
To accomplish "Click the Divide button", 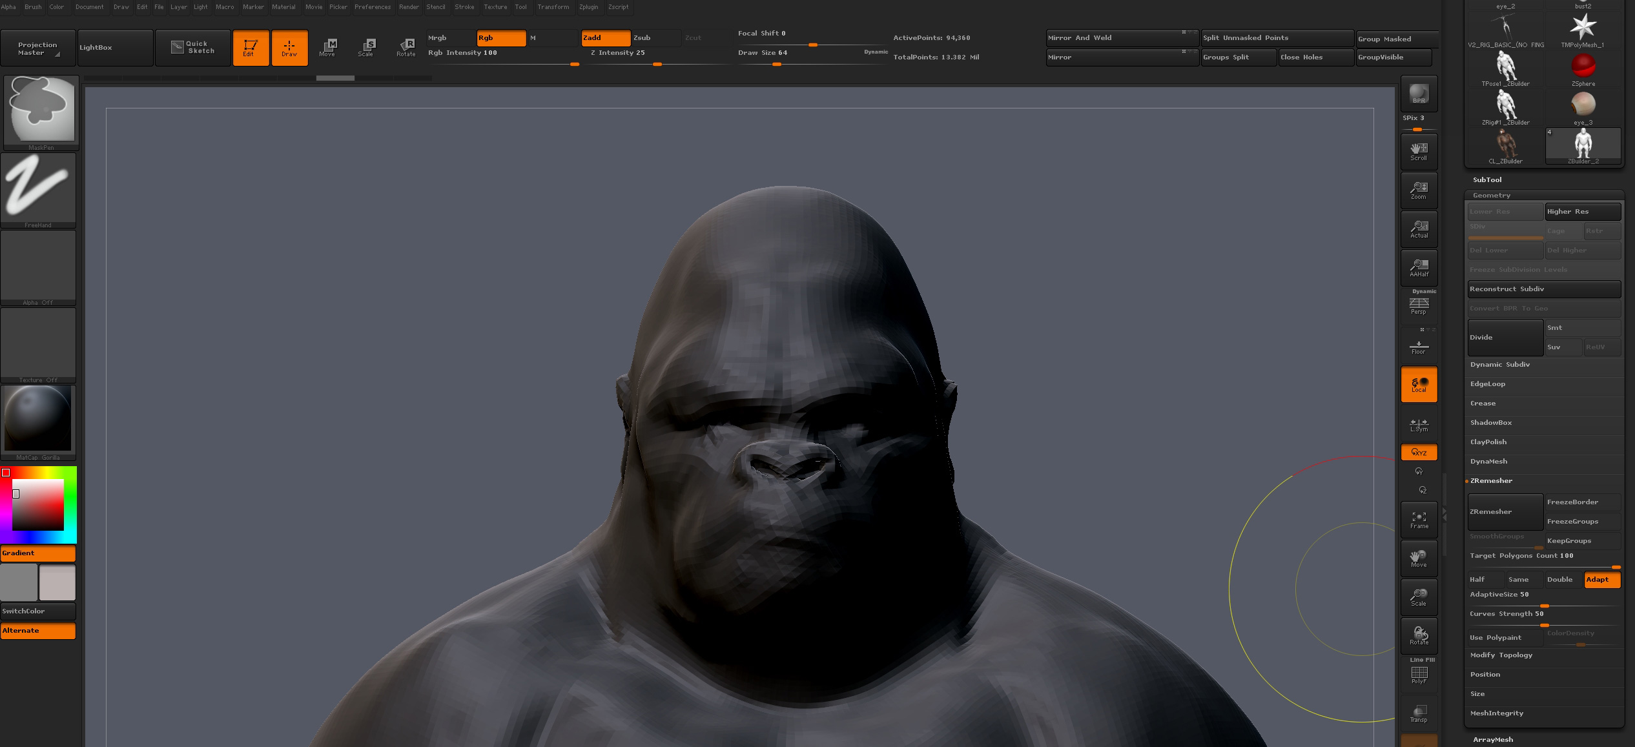I will pyautogui.click(x=1505, y=338).
